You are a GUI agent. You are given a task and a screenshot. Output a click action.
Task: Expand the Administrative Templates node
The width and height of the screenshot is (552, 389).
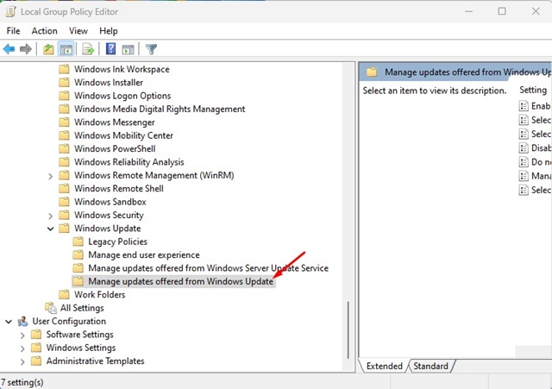[22, 361]
